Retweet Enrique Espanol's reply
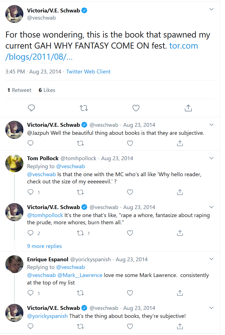This screenshot has width=225, height=335. [80, 293]
